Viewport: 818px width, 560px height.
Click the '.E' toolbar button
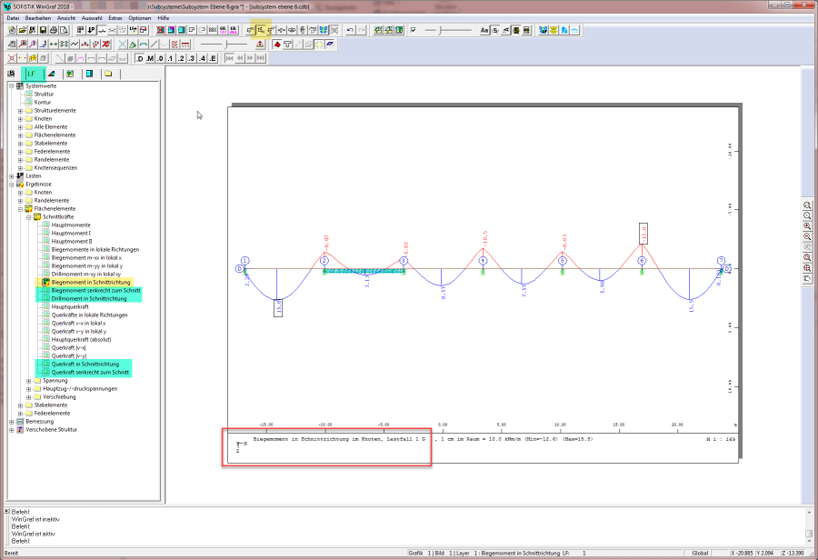213,58
